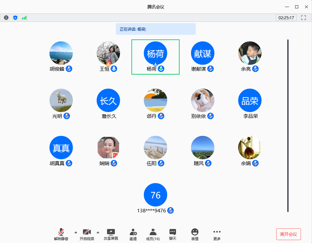The width and height of the screenshot is (312, 243).
Task: Click the meeting timer 02:25:17
Action: tap(286, 18)
